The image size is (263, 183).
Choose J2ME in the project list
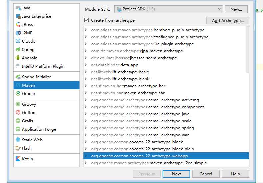47,33
